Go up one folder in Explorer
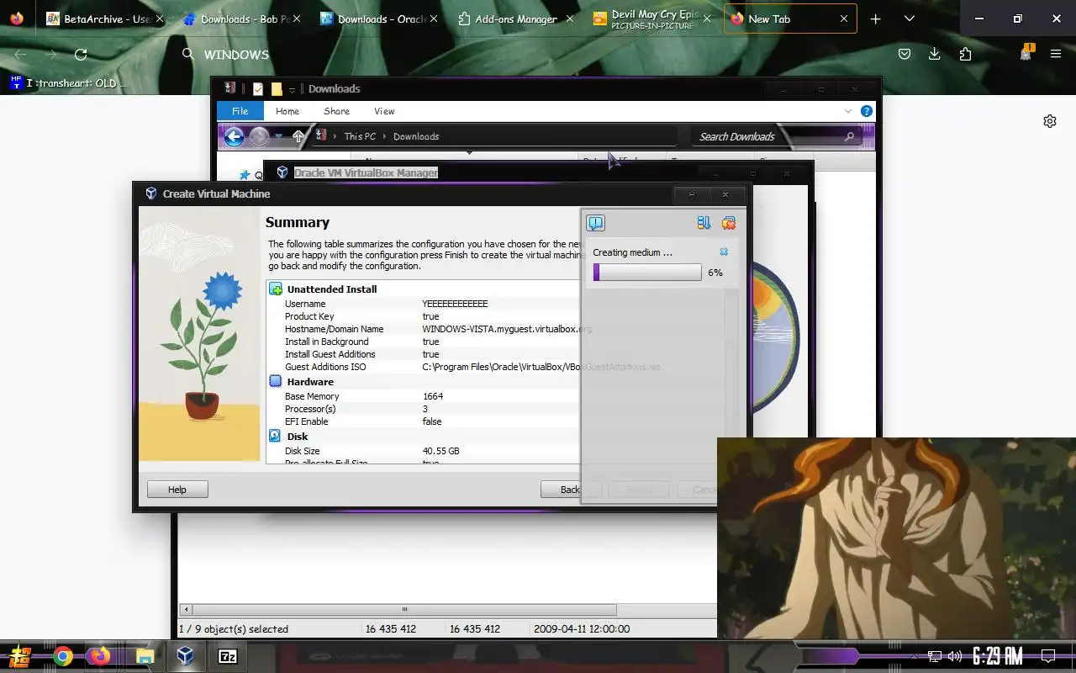Image resolution: width=1076 pixels, height=673 pixels. (x=298, y=136)
